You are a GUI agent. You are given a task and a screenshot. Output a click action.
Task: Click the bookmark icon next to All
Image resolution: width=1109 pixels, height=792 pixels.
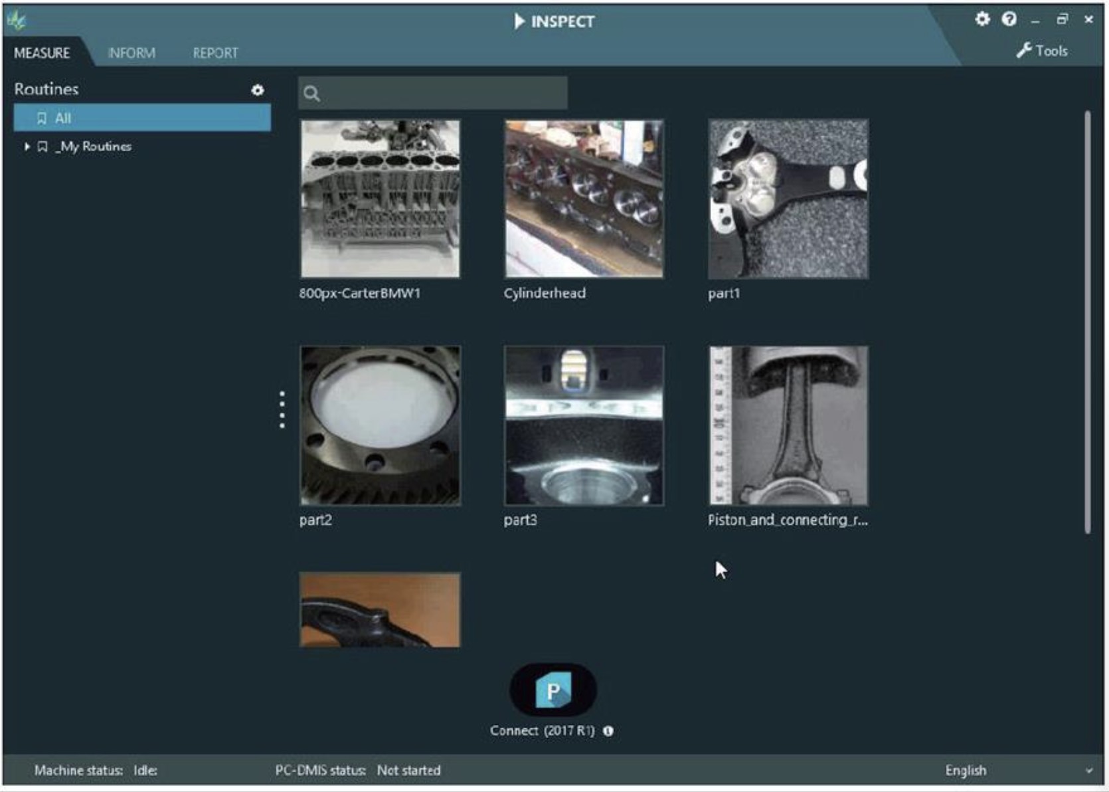[x=42, y=118]
